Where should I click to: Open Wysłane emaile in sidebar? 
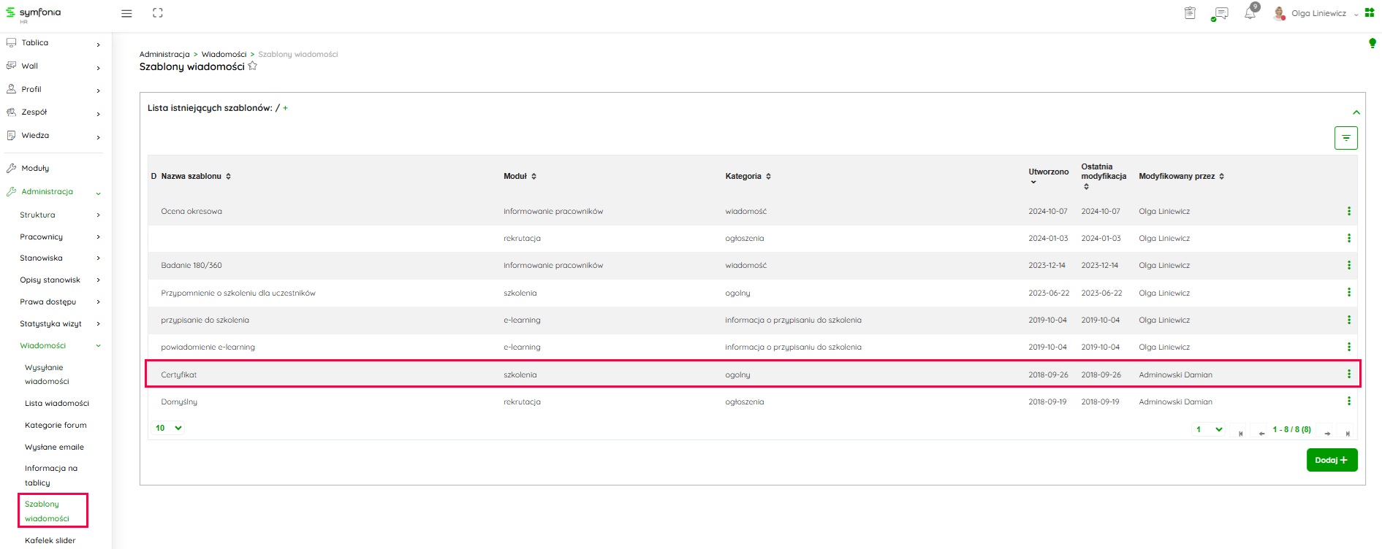(54, 447)
